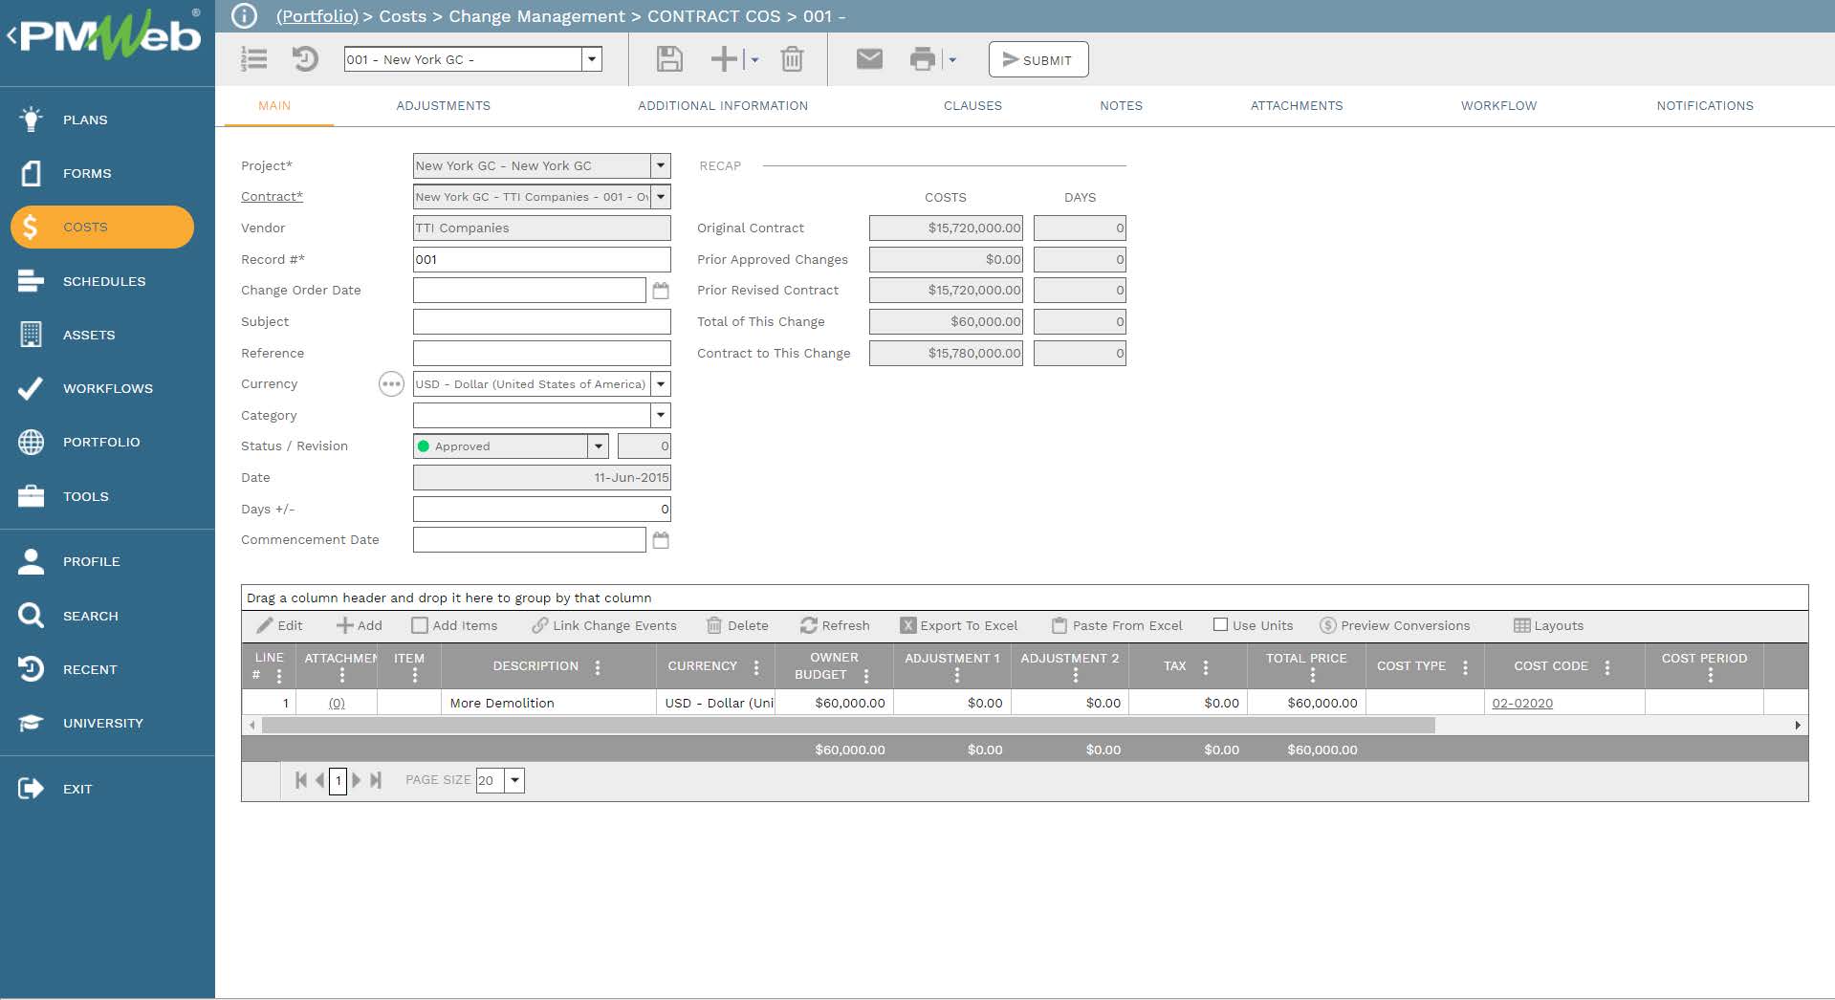The width and height of the screenshot is (1835, 1000).
Task: Open Workflows in the sidebar
Action: (107, 388)
